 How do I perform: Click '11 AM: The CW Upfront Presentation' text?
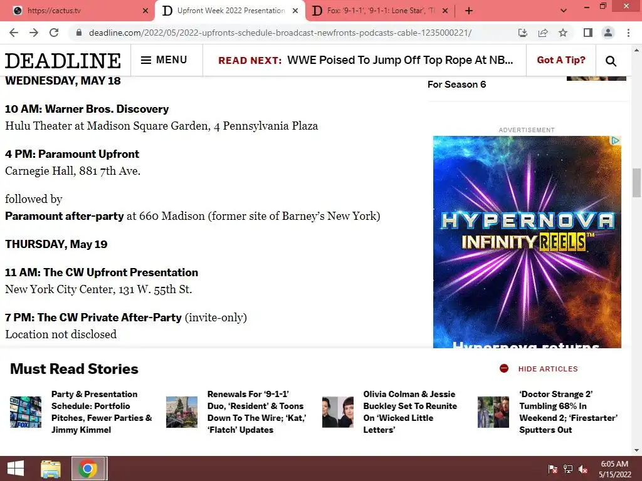[x=102, y=272]
